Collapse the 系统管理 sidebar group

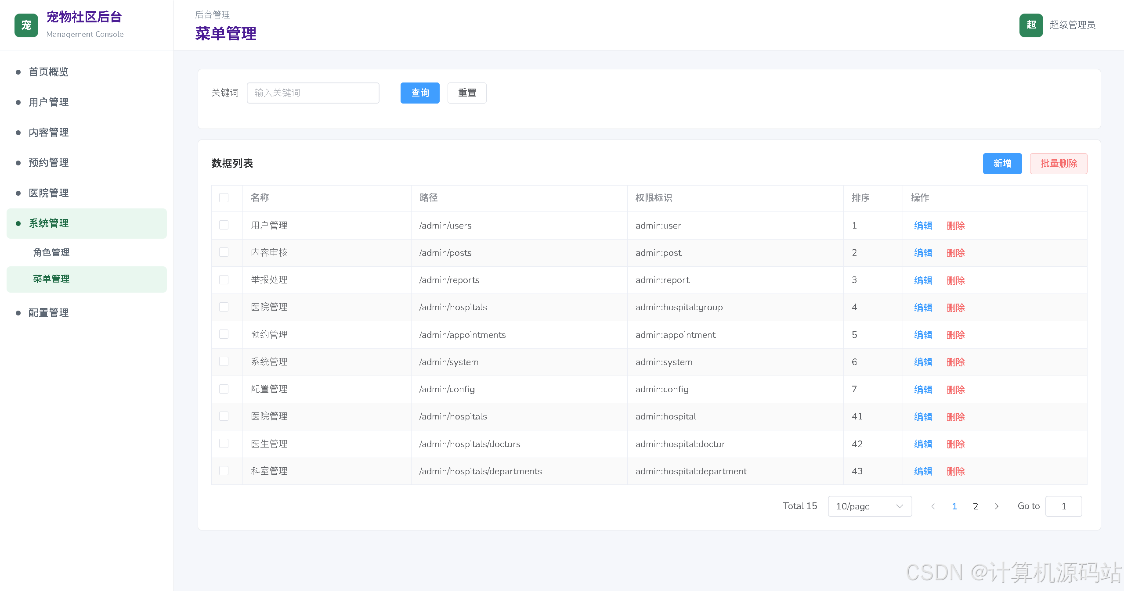pyautogui.click(x=87, y=223)
